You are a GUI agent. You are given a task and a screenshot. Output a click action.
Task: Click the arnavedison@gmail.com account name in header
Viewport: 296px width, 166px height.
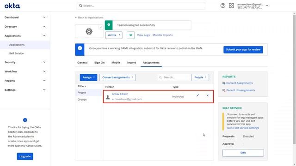[250, 4]
